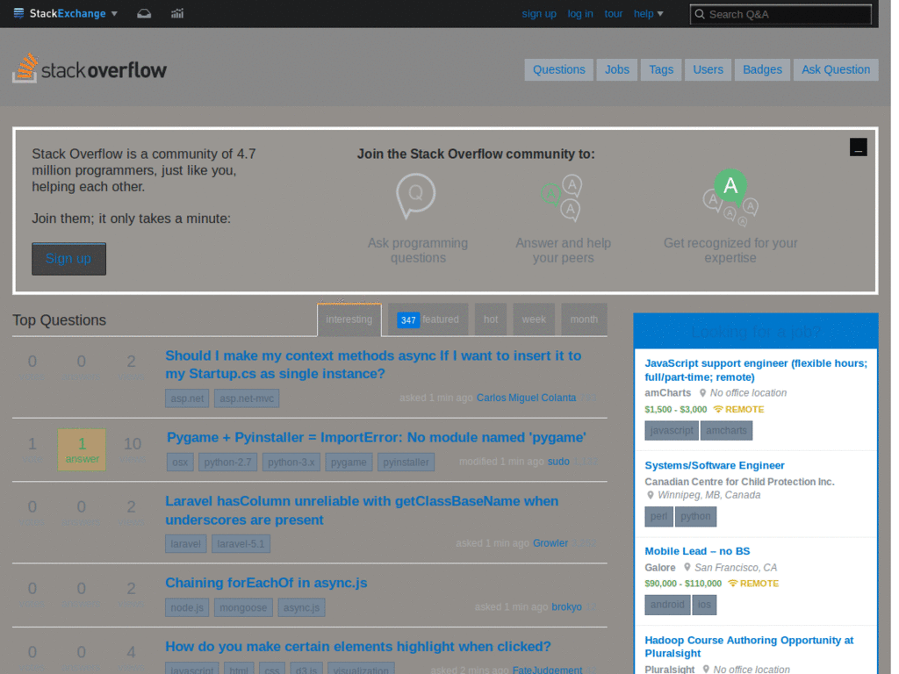Open the StackExchange site switcher dropdown
899x674 pixels.
point(65,13)
